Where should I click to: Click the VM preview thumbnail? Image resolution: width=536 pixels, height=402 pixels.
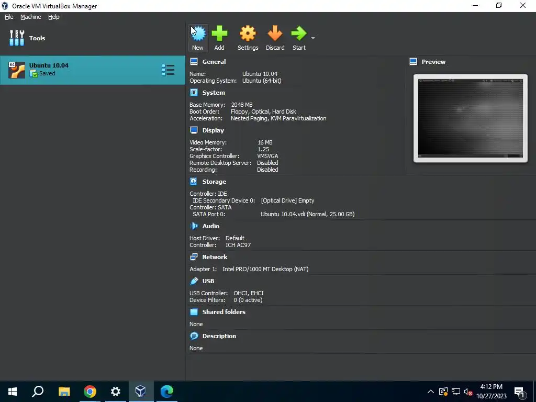click(471, 118)
